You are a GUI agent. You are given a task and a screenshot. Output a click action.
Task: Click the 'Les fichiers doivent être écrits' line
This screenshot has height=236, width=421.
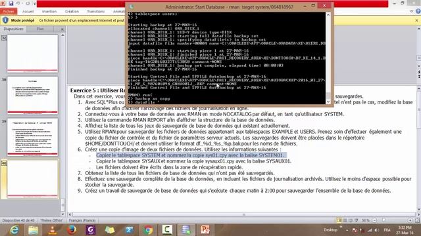coord(170,167)
